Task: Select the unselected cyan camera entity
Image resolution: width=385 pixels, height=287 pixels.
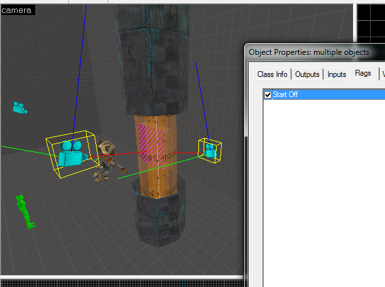Action: click(20, 108)
